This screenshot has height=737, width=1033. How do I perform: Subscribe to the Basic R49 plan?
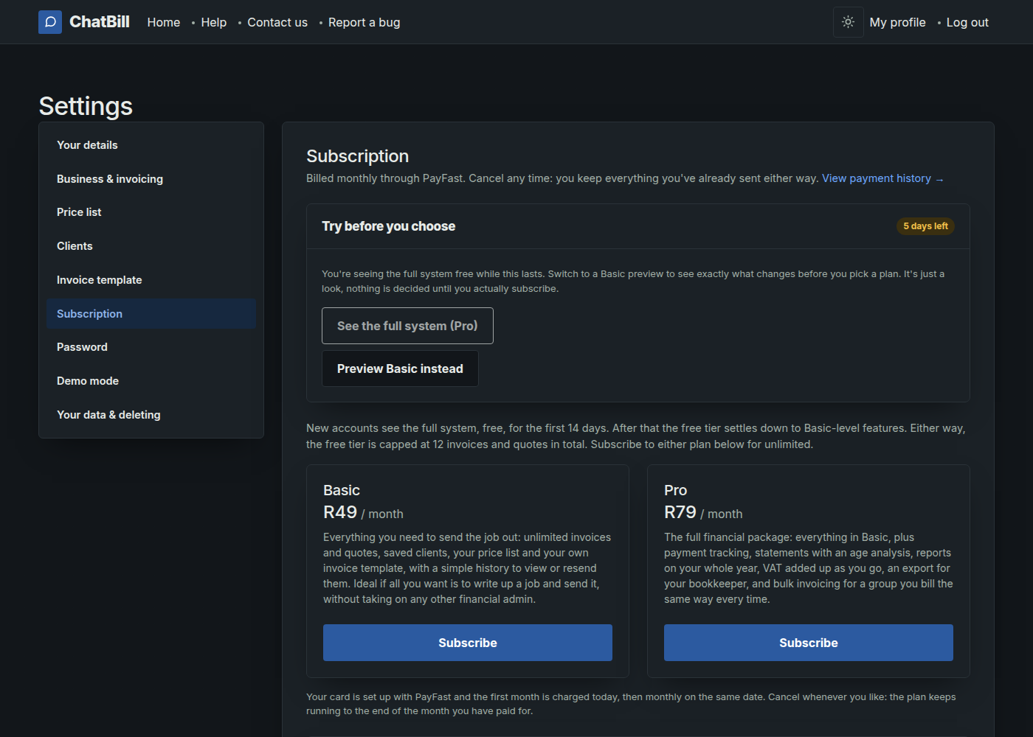pos(468,643)
